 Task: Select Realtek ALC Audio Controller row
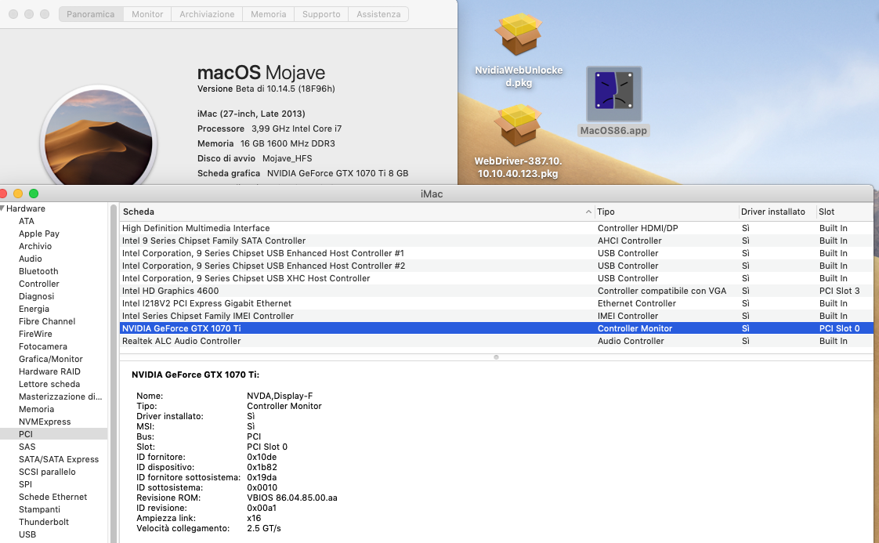click(496, 341)
